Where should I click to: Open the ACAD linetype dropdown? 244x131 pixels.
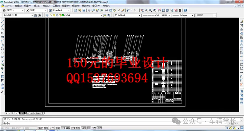click(156, 15)
